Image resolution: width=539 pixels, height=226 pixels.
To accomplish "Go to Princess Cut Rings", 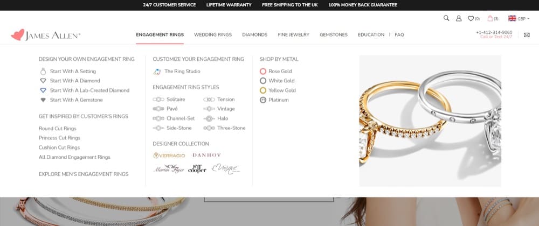I will pyautogui.click(x=59, y=138).
